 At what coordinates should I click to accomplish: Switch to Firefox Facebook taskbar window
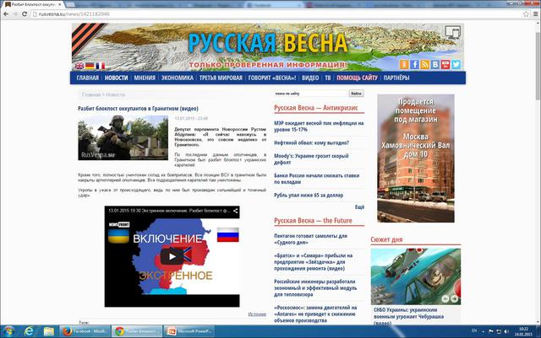85,331
